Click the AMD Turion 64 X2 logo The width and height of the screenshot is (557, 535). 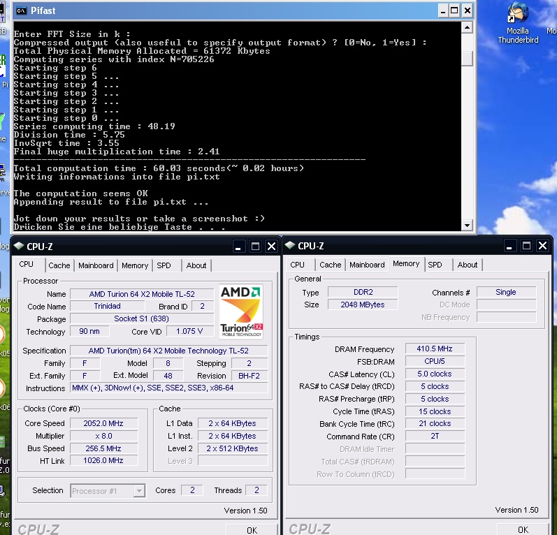[x=241, y=312]
